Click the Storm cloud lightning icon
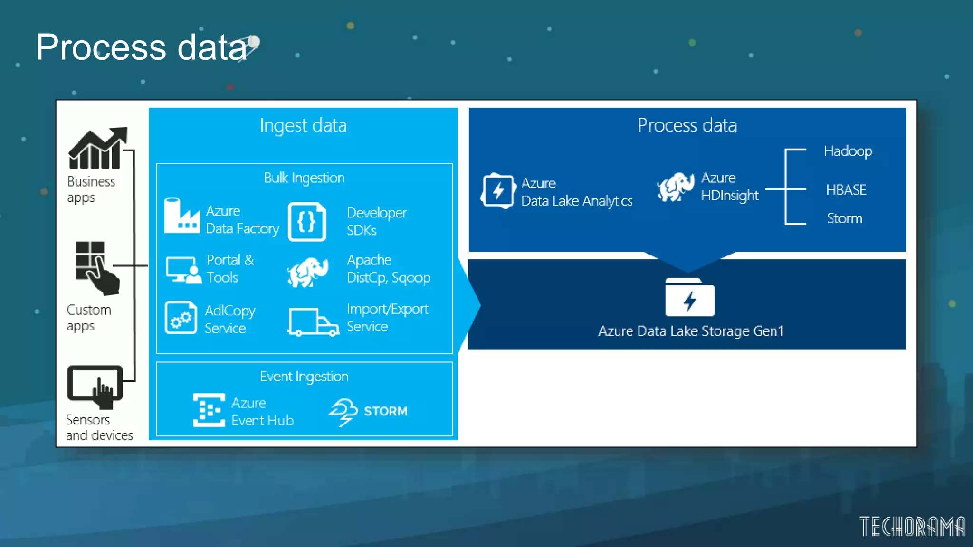 [x=343, y=412]
